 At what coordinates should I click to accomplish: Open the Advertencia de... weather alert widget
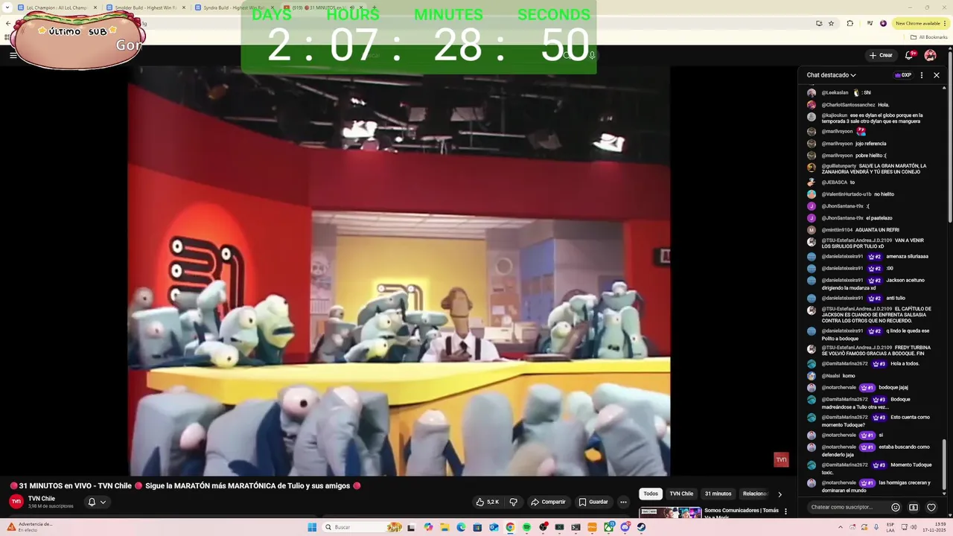[30, 526]
